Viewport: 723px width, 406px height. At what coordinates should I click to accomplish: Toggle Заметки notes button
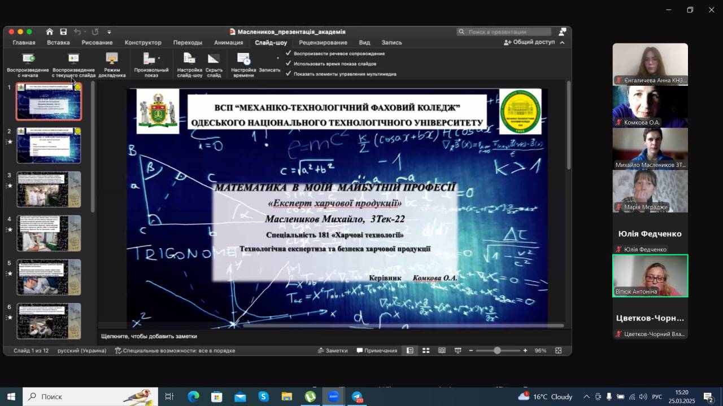click(x=332, y=350)
